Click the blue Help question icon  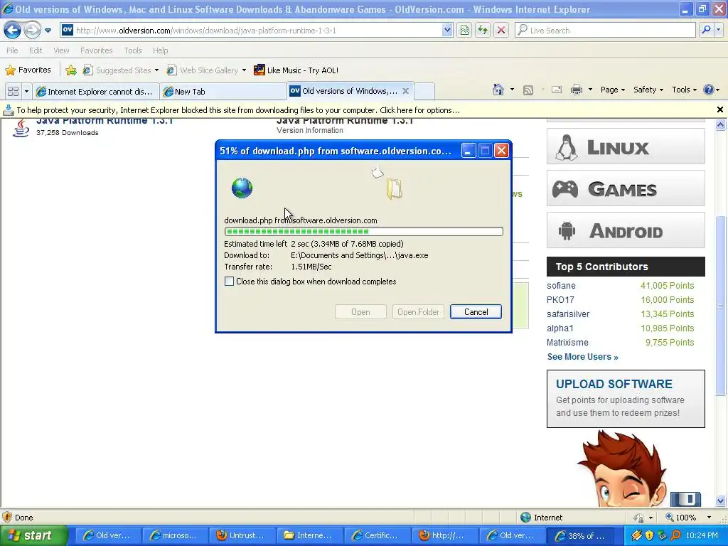click(x=709, y=90)
